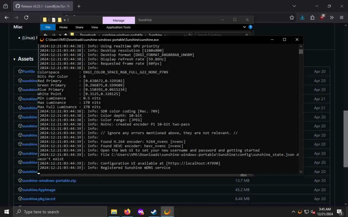Open Explorer help question mark
The image size is (348, 217).
pyautogui.click(x=250, y=27)
